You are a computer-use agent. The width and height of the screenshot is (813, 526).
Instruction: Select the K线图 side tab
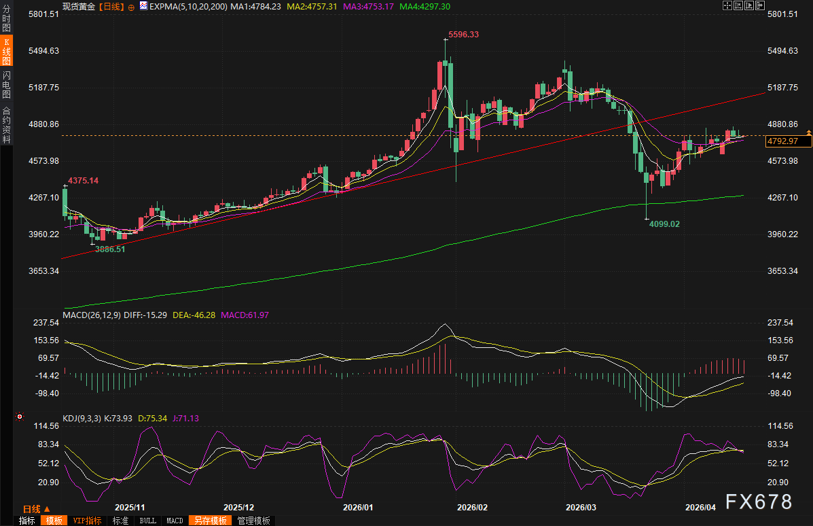pyautogui.click(x=6, y=51)
